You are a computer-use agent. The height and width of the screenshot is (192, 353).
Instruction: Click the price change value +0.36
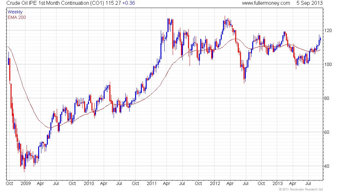tap(129, 3)
